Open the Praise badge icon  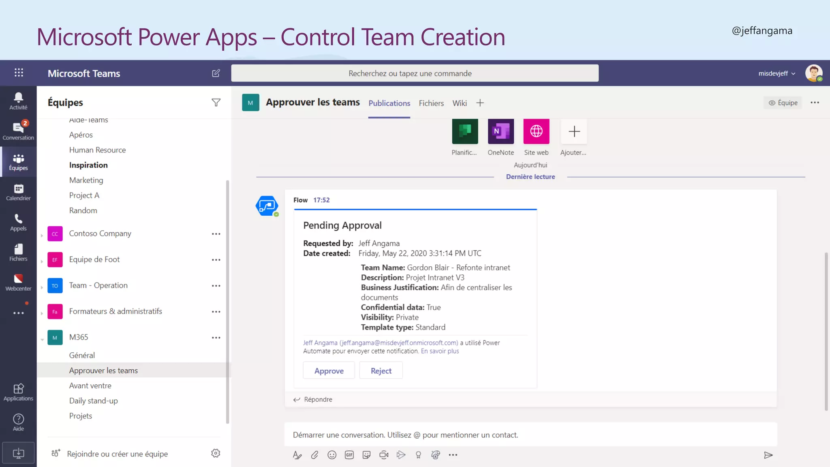(418, 455)
